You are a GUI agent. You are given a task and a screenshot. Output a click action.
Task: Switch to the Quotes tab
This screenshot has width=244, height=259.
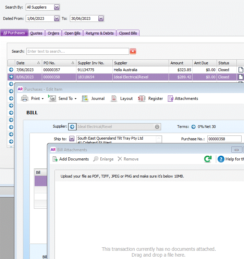tap(36, 33)
